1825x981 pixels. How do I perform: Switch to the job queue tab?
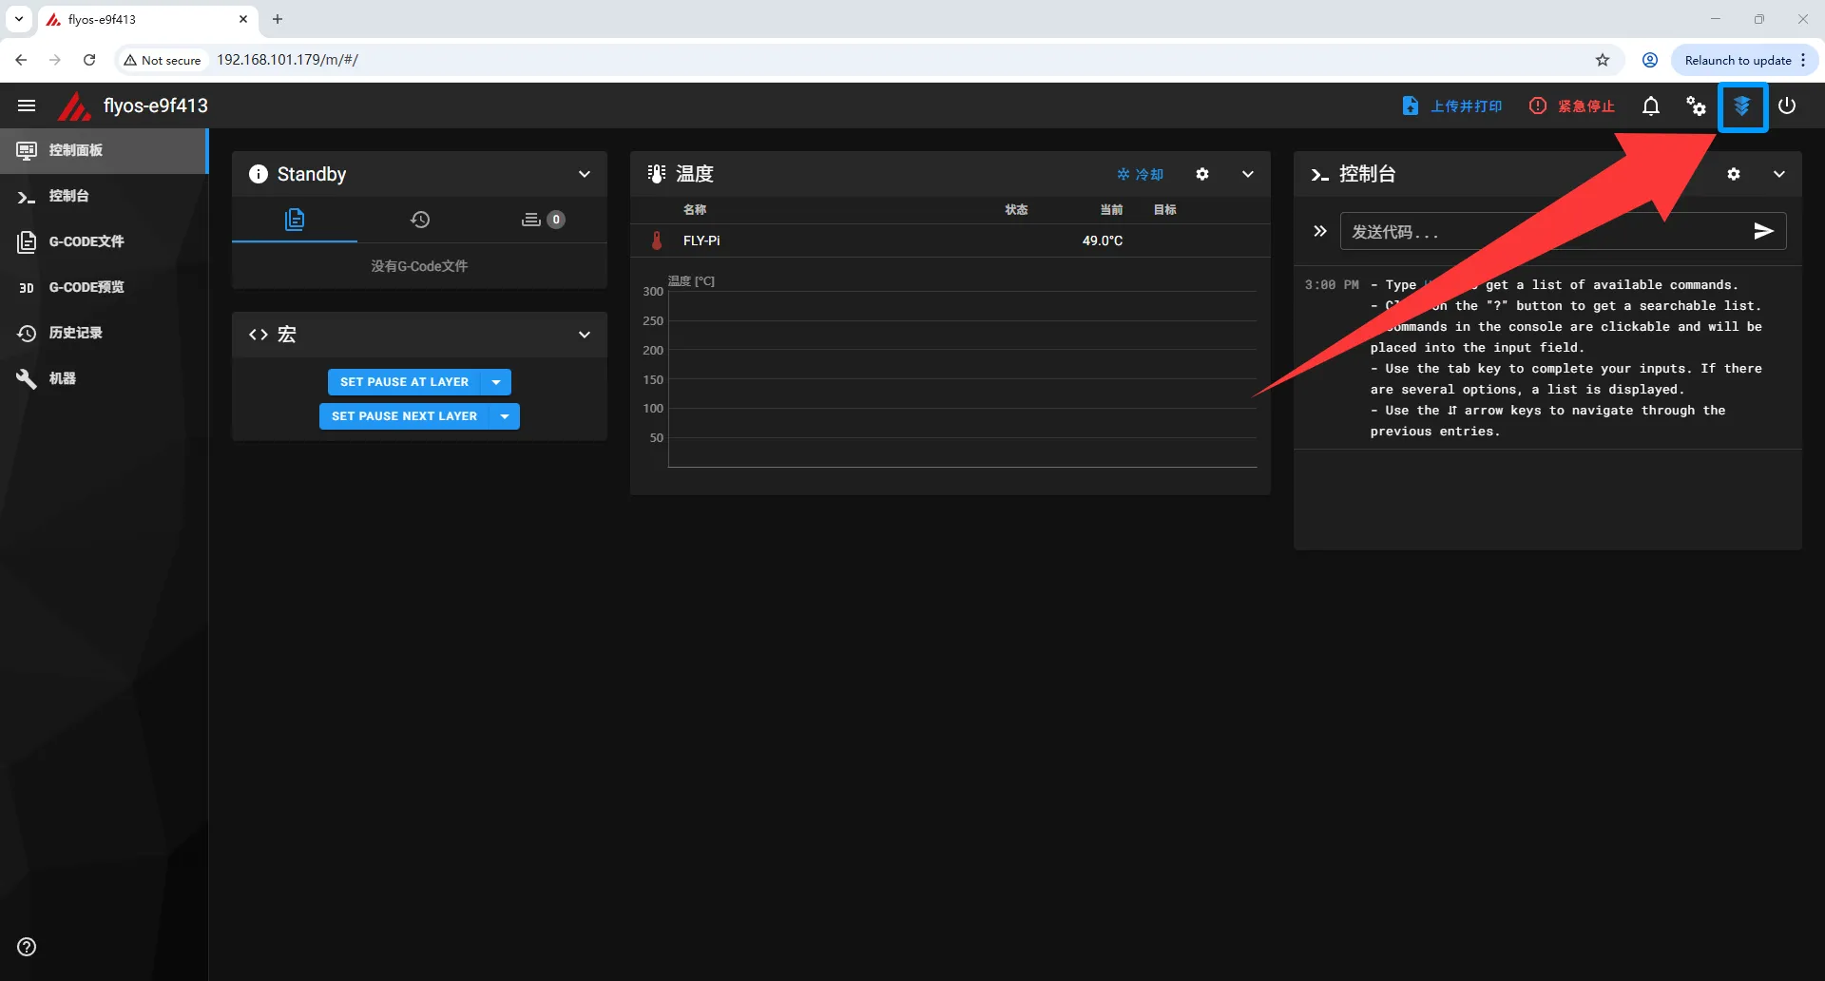(x=543, y=220)
